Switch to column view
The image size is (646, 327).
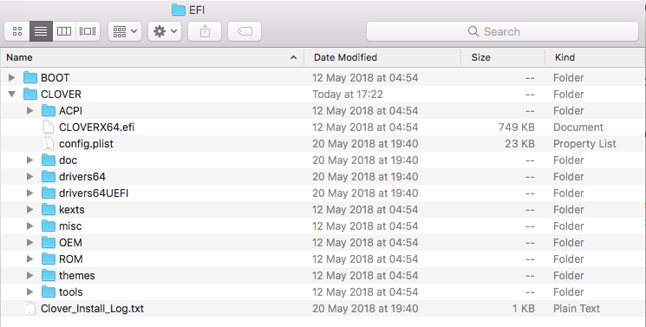click(x=64, y=31)
